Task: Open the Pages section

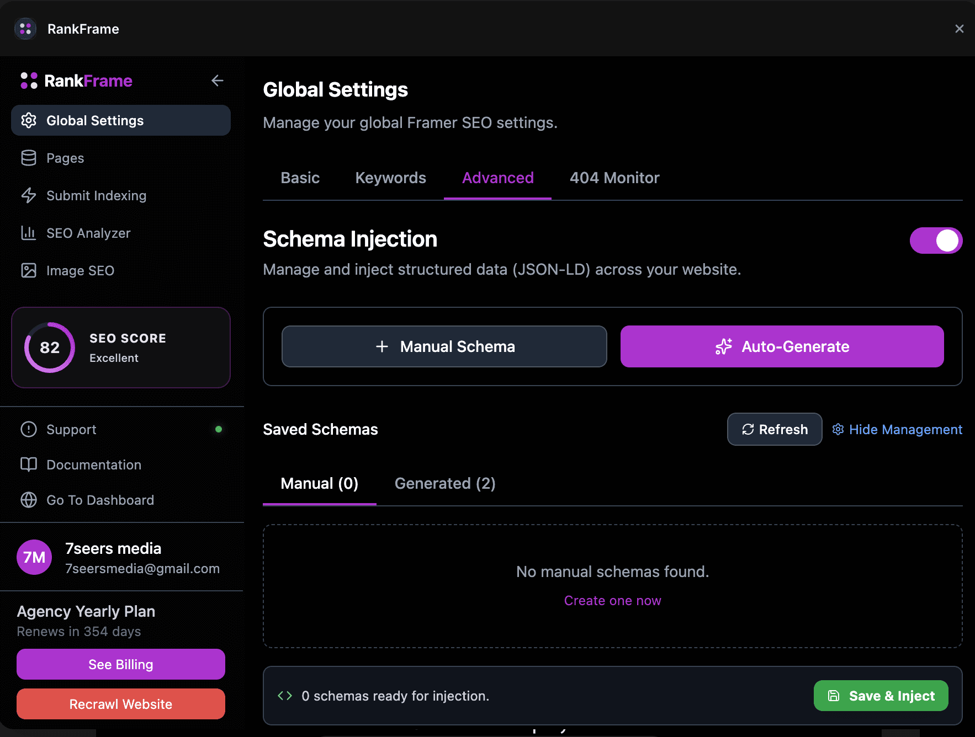Action: (121, 158)
